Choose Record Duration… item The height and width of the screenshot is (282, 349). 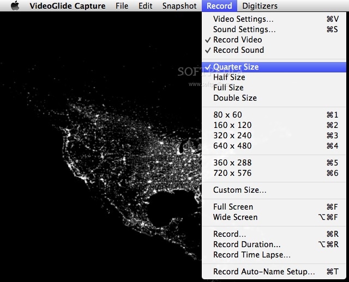point(246,244)
